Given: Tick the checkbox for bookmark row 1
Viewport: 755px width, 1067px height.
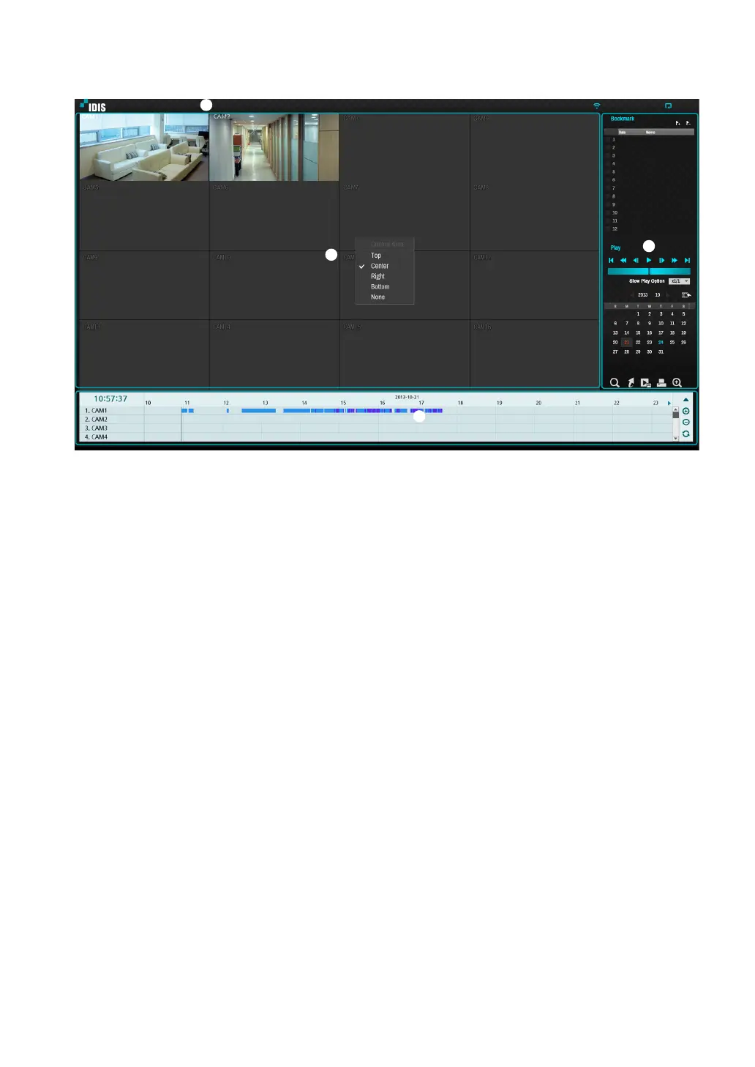Looking at the screenshot, I should coord(607,139).
